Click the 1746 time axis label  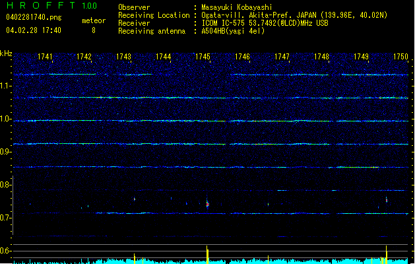pos(242,57)
